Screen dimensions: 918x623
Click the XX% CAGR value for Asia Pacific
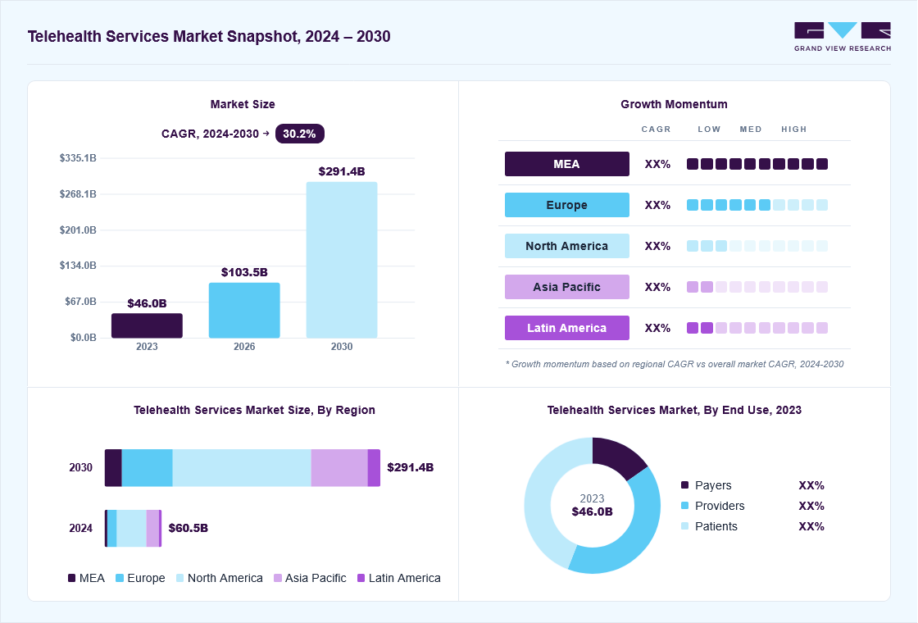657,288
